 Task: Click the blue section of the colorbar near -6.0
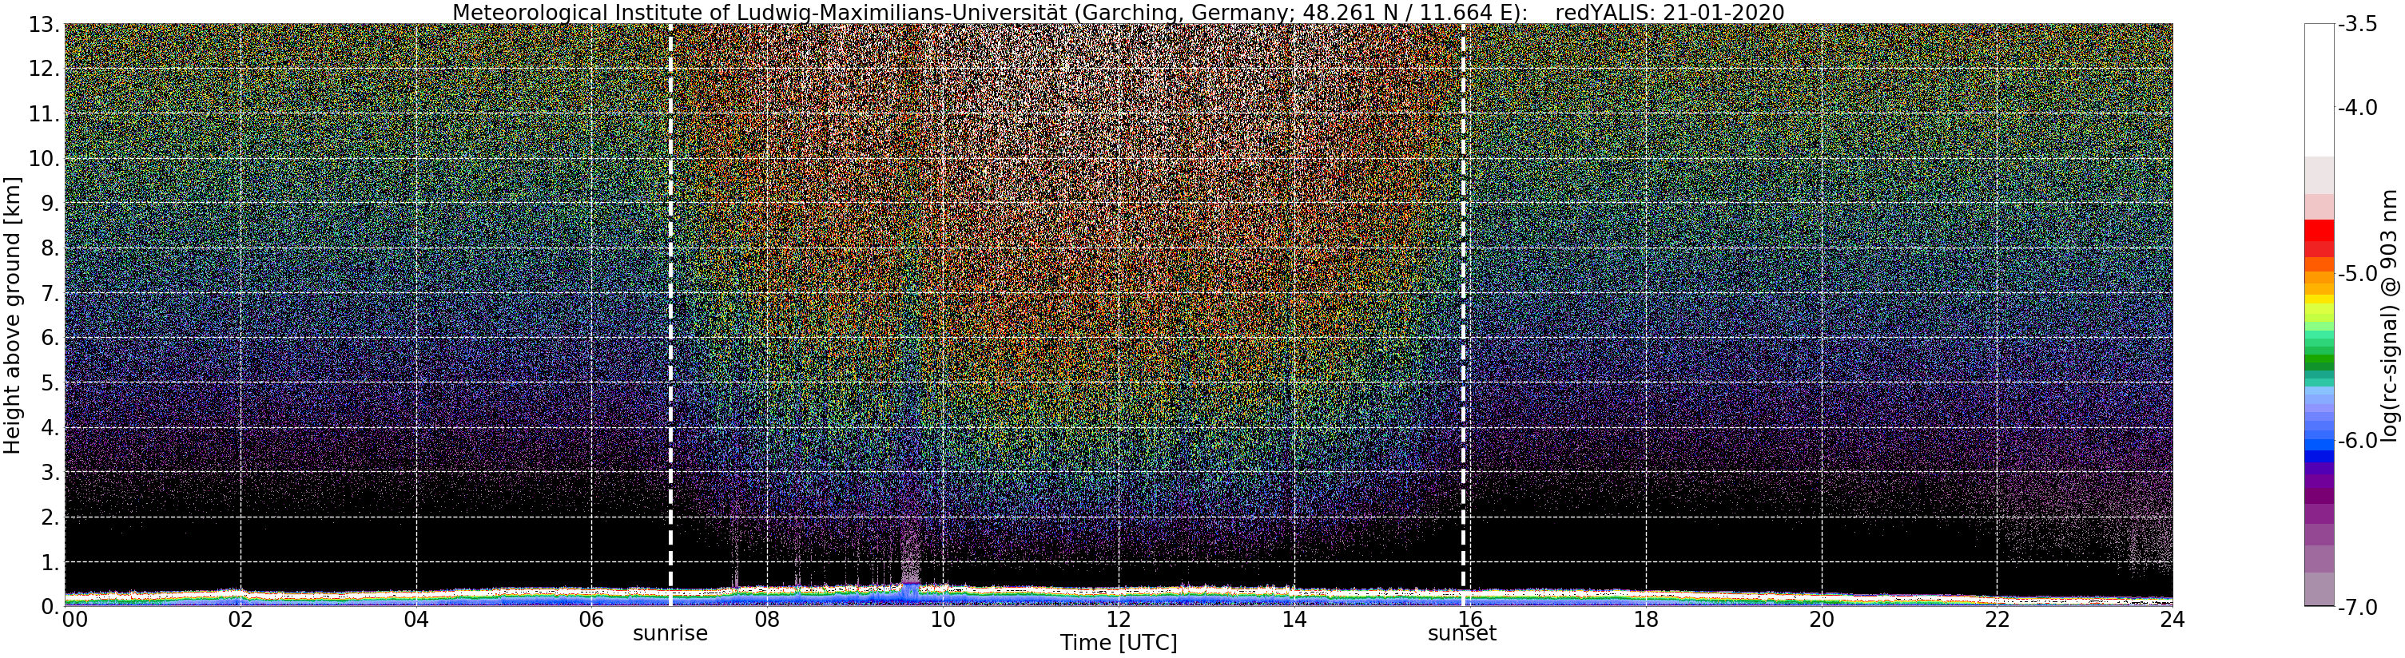(x=2319, y=446)
